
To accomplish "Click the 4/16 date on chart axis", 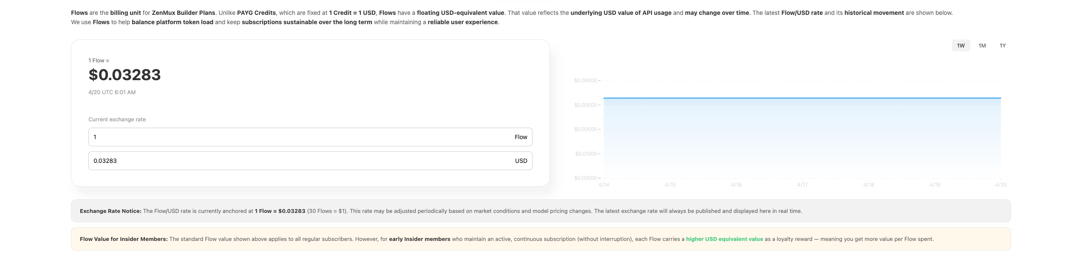I will 736,185.
